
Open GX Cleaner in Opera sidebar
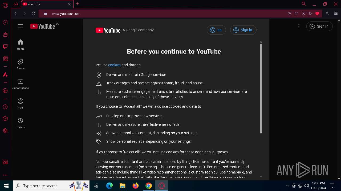pyautogui.click(x=5, y=34)
